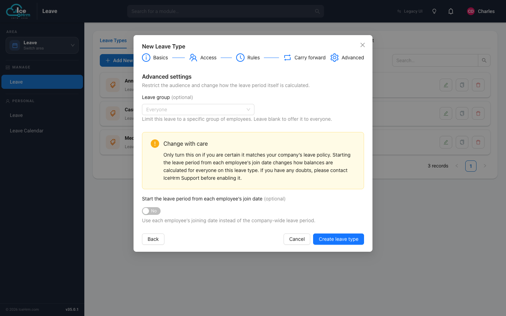Expand the Leave area switcher

[x=42, y=45]
